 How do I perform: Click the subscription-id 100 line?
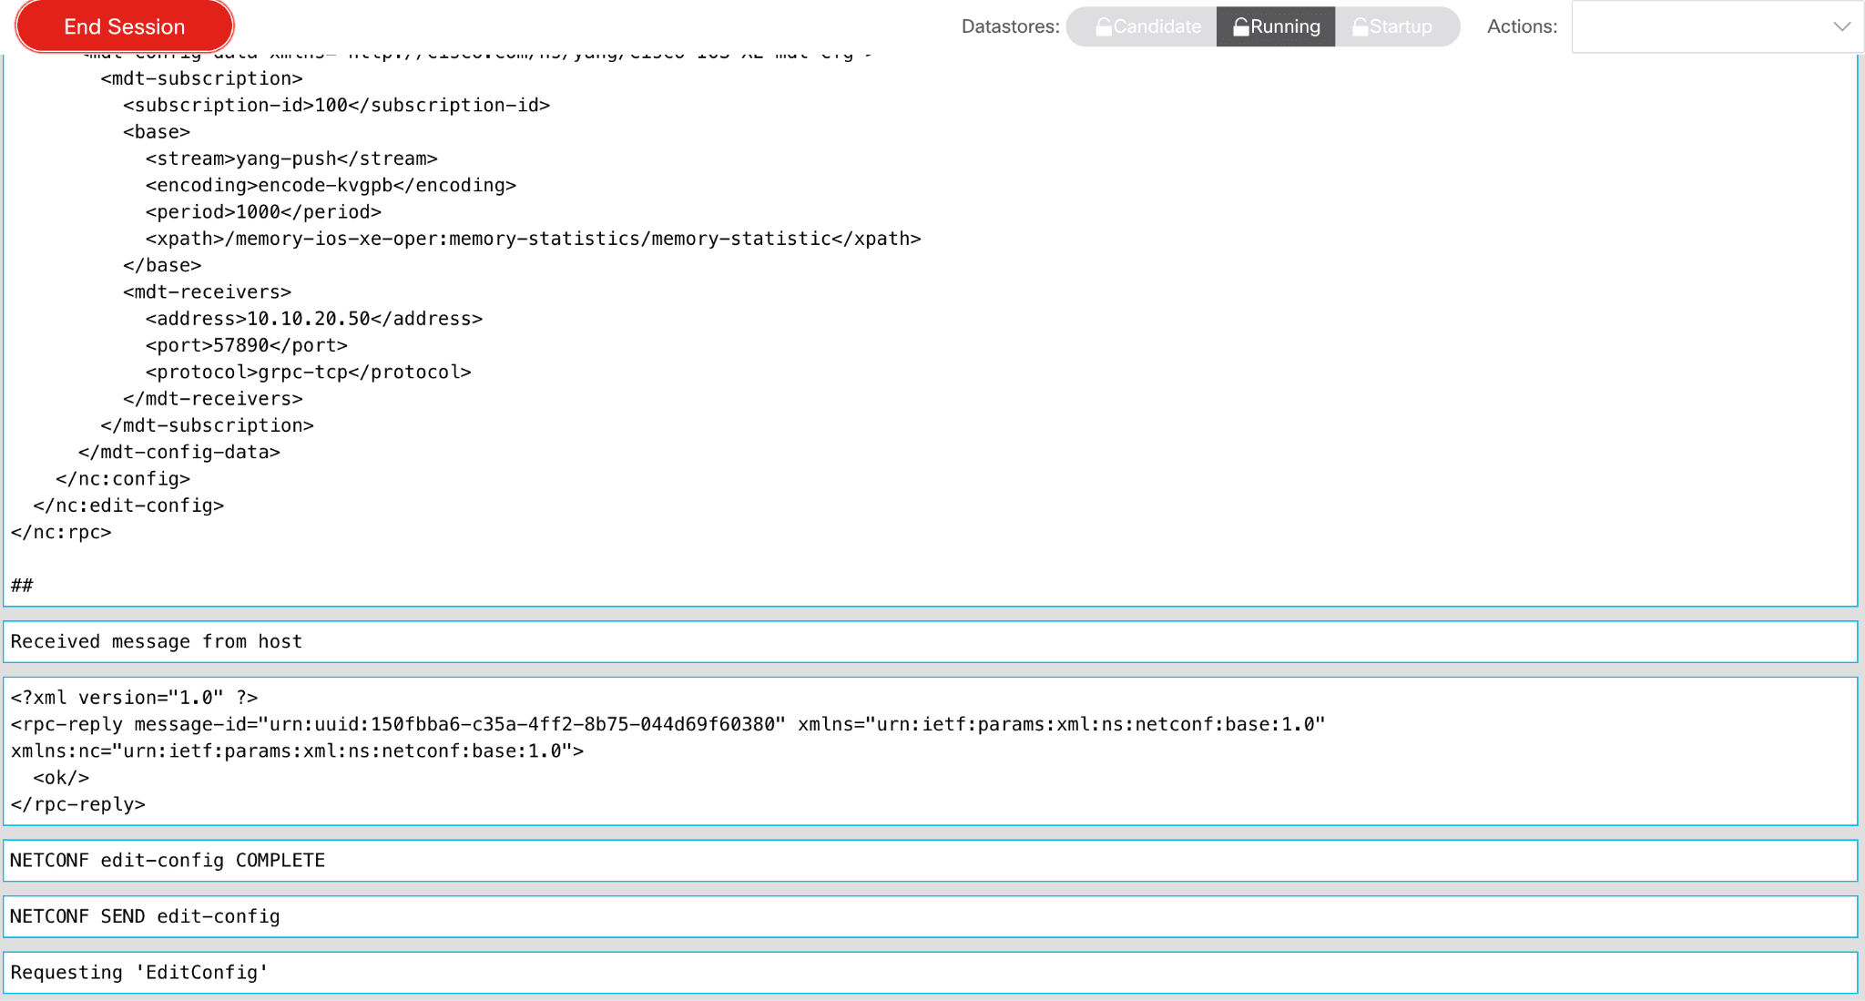point(336,105)
